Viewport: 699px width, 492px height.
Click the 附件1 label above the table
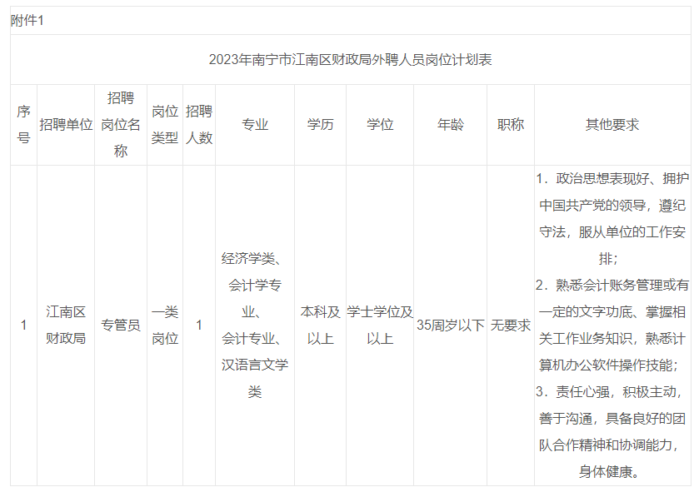(x=27, y=21)
